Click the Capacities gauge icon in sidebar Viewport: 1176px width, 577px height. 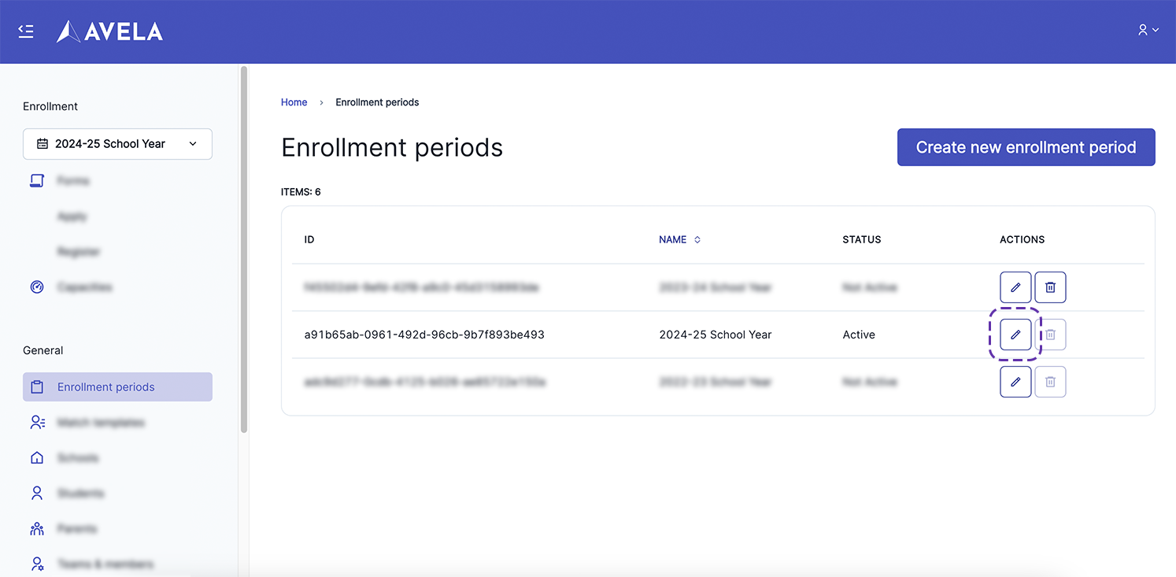tap(37, 287)
